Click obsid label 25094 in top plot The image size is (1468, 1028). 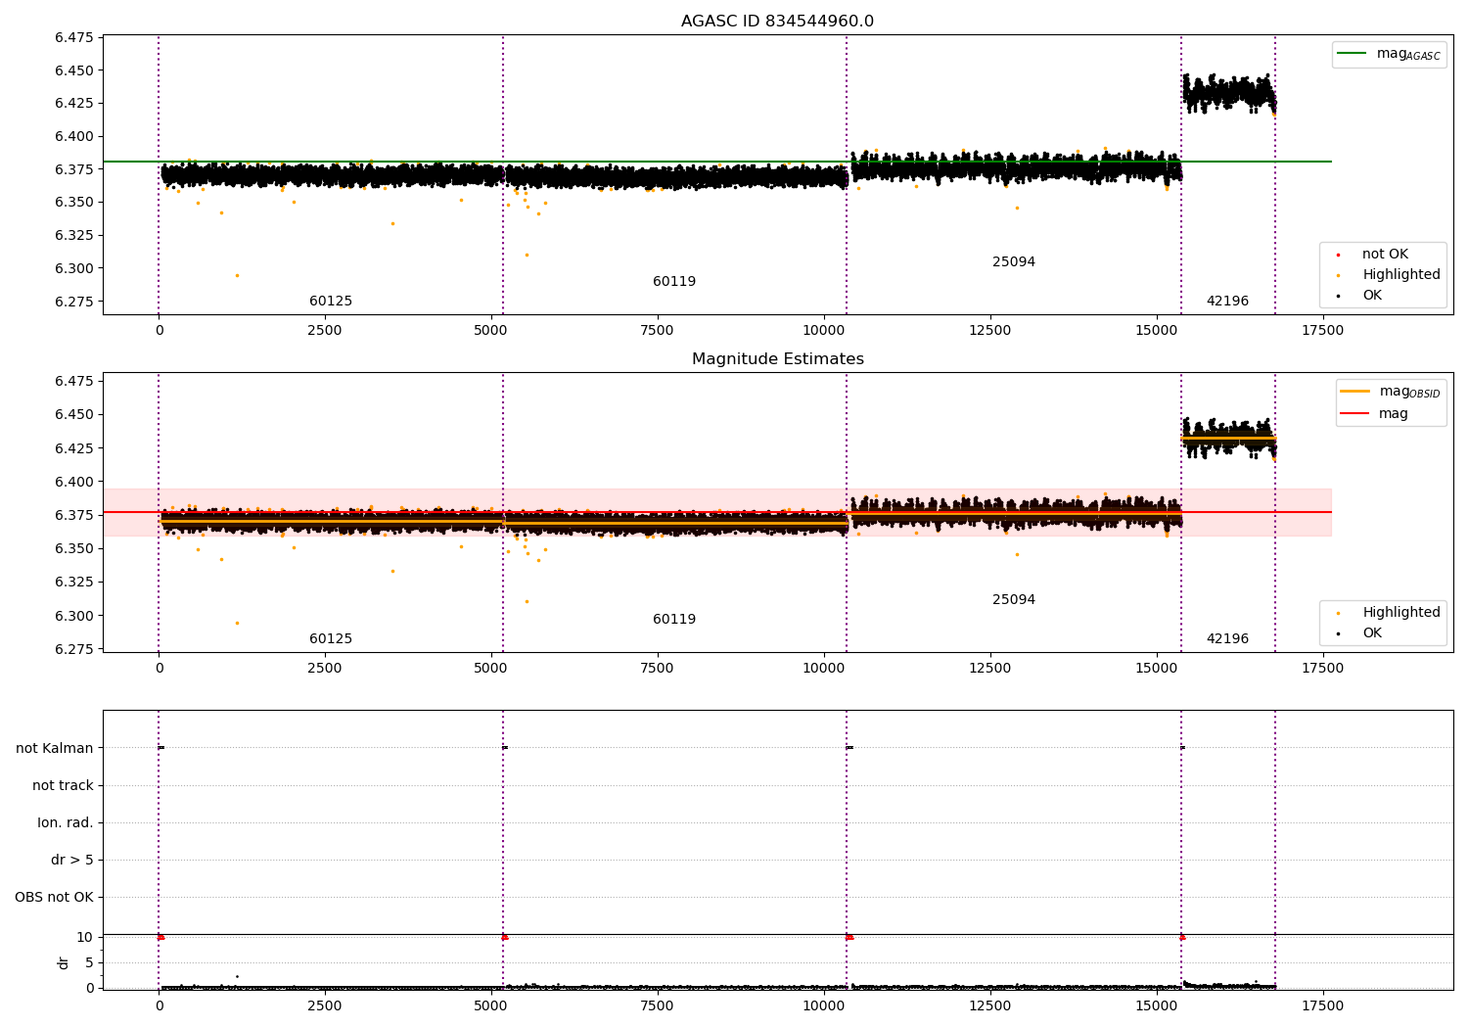point(1014,262)
